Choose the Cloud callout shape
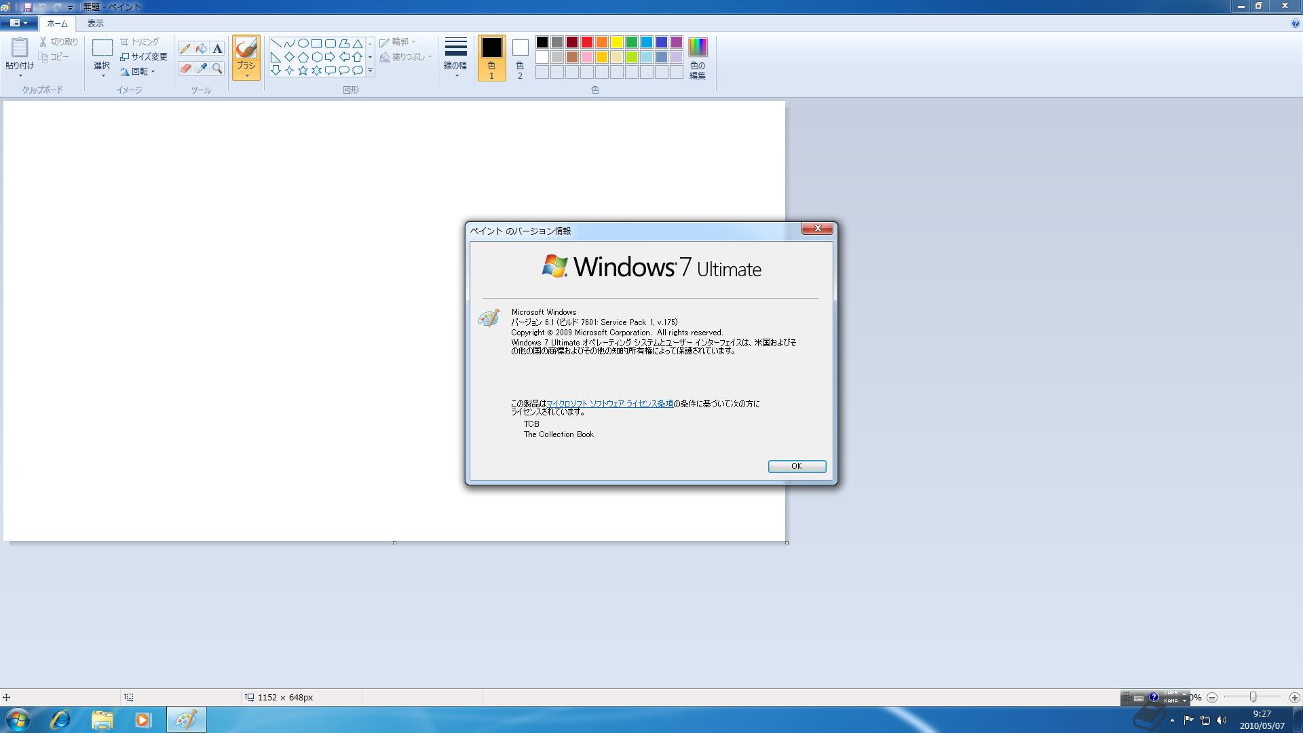This screenshot has width=1303, height=733. point(357,71)
